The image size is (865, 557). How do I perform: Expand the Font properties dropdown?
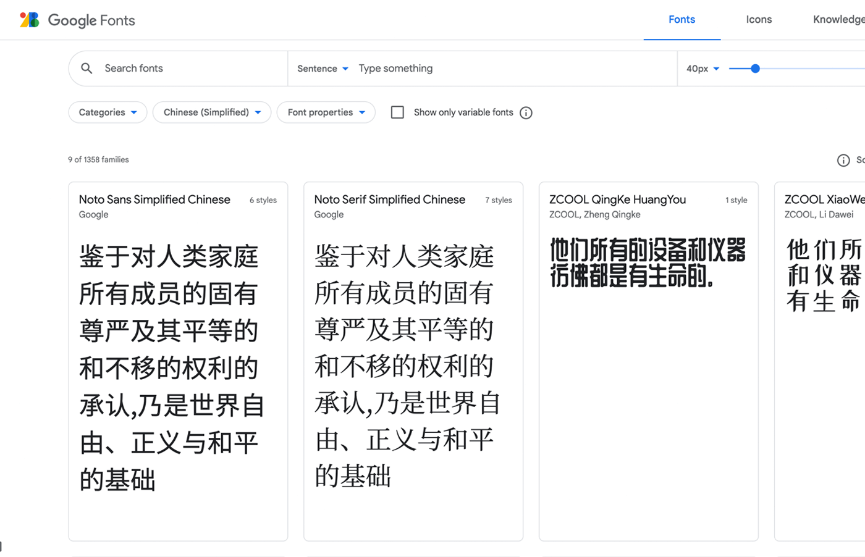click(326, 112)
